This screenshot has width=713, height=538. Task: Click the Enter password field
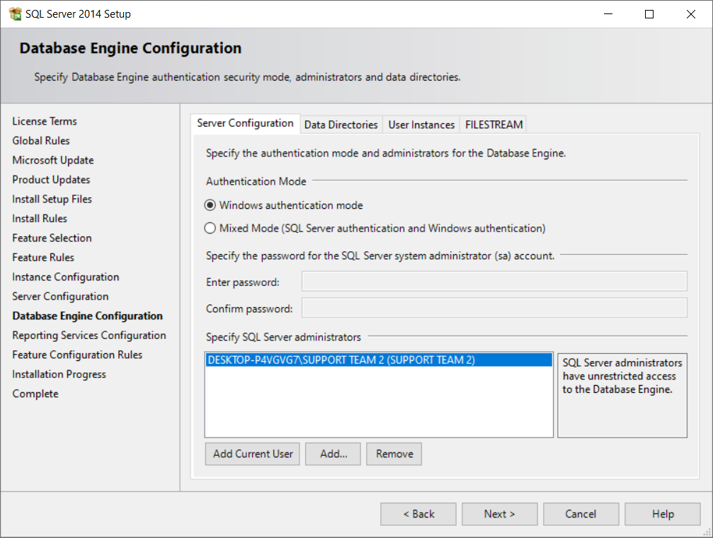tap(494, 282)
